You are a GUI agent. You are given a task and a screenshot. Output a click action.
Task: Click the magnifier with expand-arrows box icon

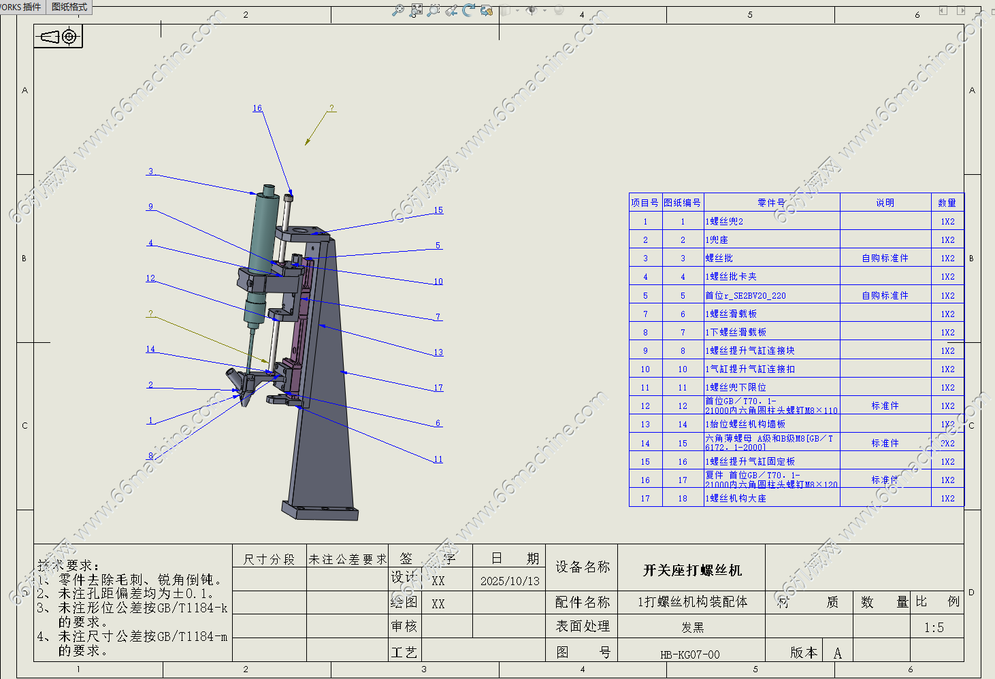pos(417,10)
